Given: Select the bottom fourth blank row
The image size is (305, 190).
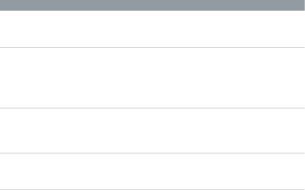Looking at the screenshot, I should click(x=152, y=171).
